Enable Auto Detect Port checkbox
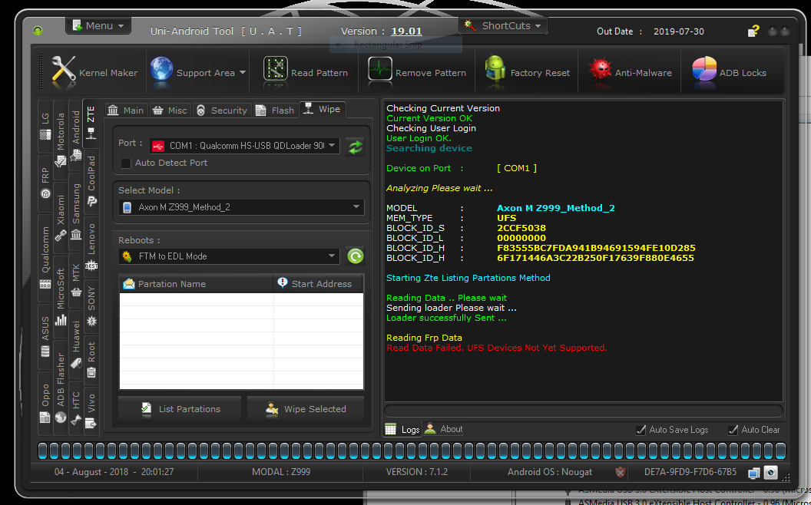Viewport: 811px width, 505px height. (x=126, y=163)
